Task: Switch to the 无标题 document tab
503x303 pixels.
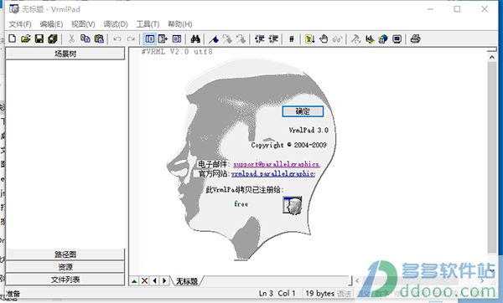Action: pyautogui.click(x=187, y=281)
